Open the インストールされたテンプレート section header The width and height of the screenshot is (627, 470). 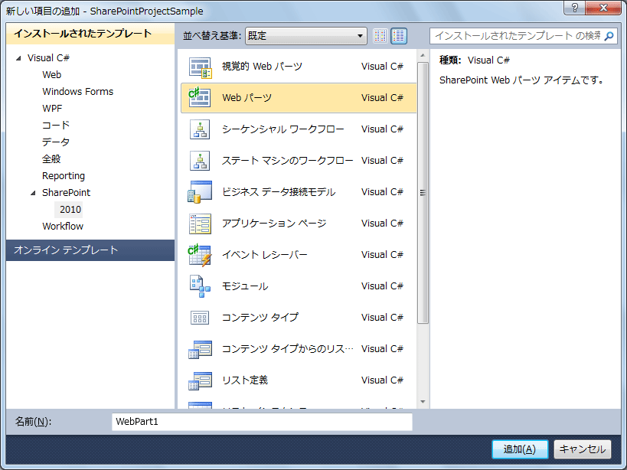tap(90, 34)
